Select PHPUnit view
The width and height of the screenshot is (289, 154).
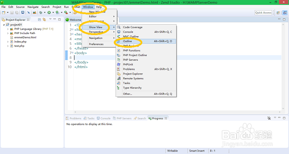pyautogui.click(x=146, y=65)
